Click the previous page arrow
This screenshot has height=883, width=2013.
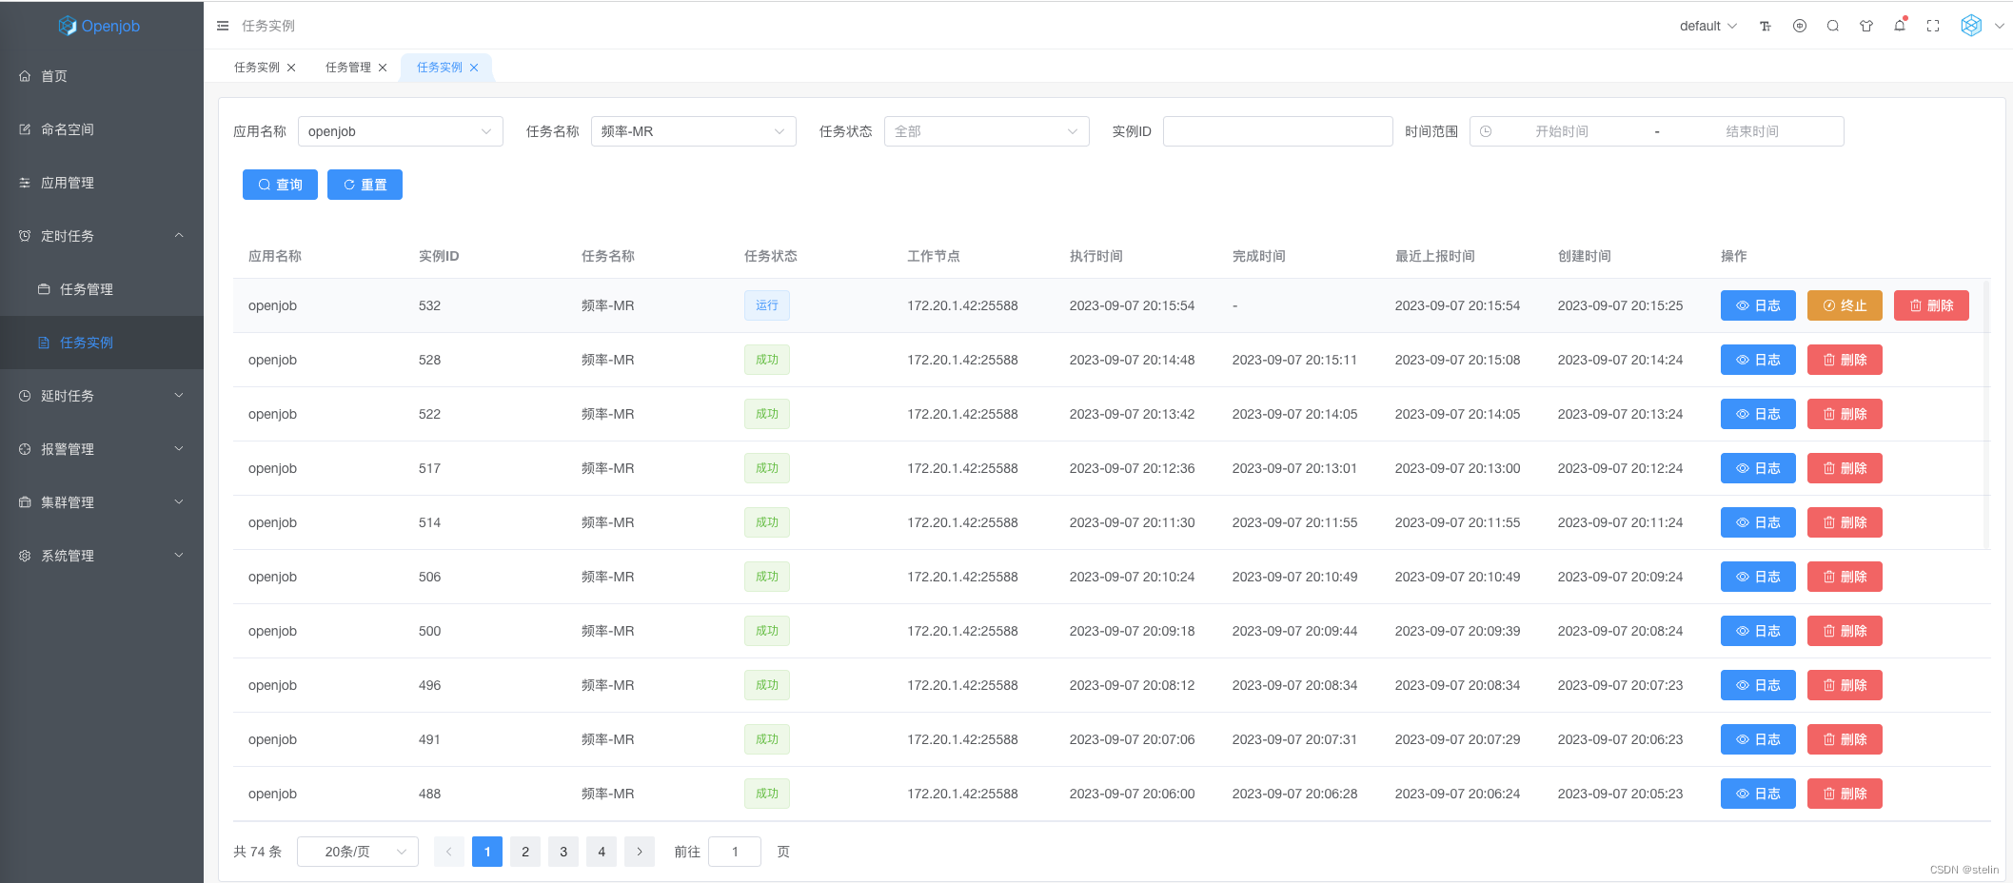pos(449,852)
